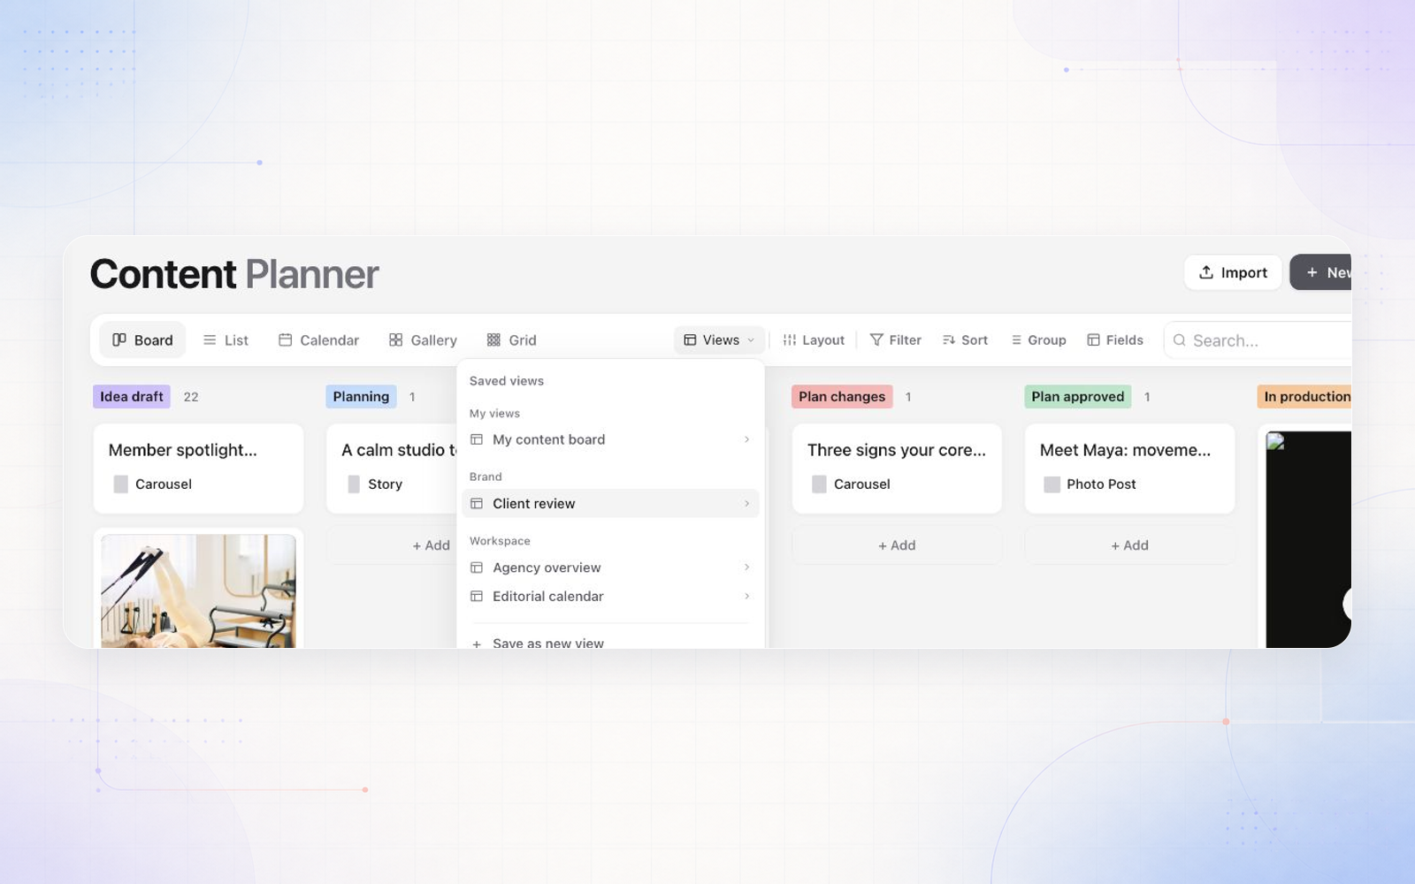
Task: Select the Editorial calendar saved view
Action: [x=610, y=597]
